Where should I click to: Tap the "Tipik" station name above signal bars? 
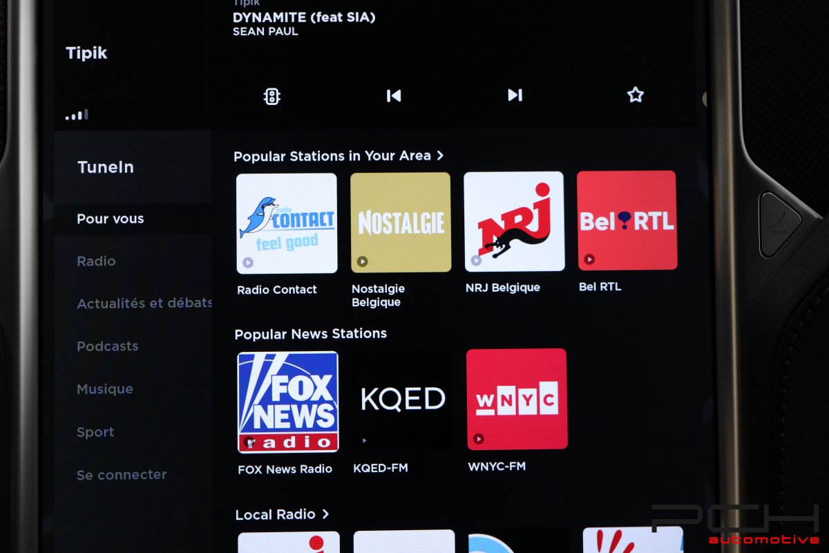click(86, 53)
